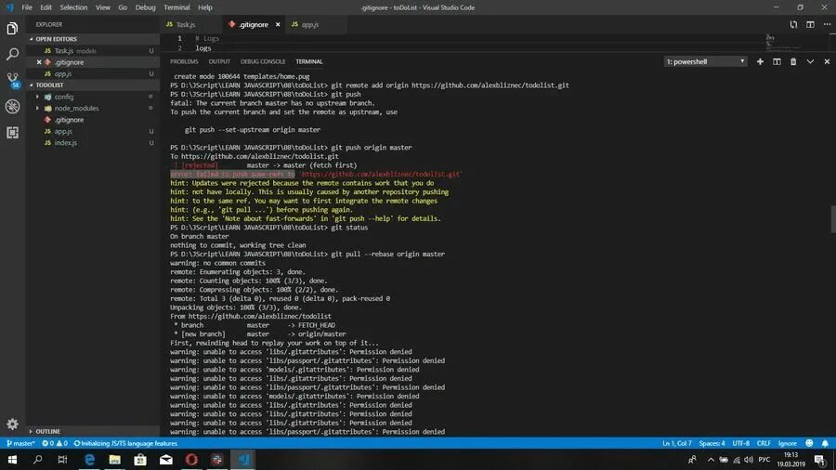Viewport: 836px width, 470px height.
Task: Split the terminal panel
Action: tap(777, 62)
